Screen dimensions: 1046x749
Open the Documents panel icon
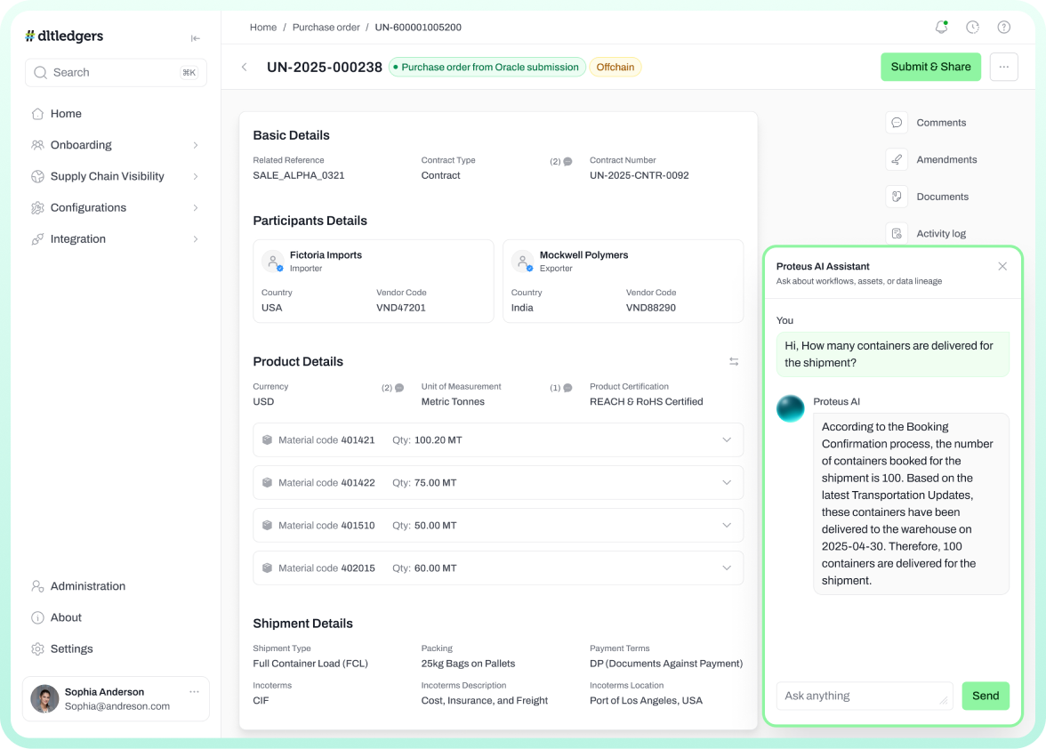(x=897, y=197)
